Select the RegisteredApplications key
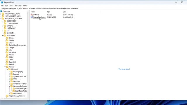Viewport: 187px width, 105px height. pyautogui.click(x=17, y=96)
